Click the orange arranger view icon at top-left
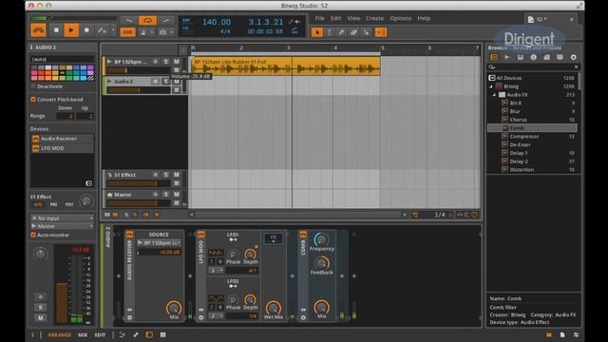The image size is (608, 342). click(38, 30)
